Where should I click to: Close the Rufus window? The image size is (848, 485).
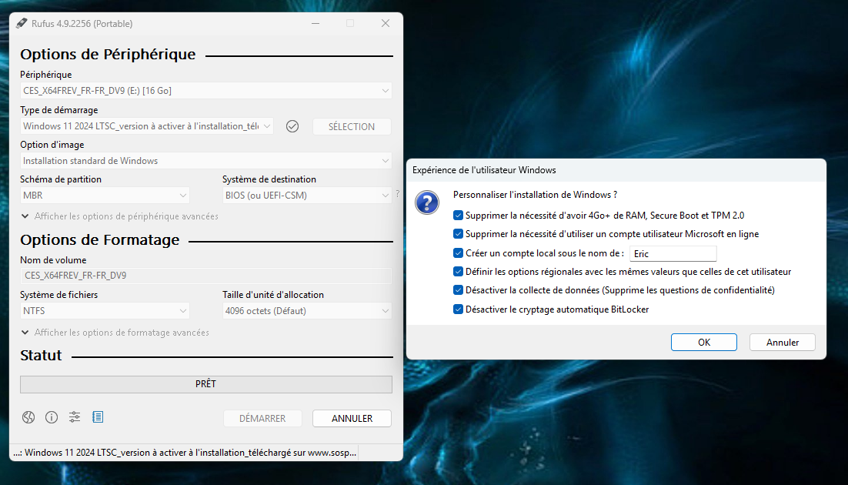click(385, 23)
